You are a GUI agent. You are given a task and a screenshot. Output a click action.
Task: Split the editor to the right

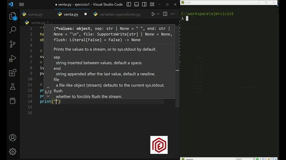click(165, 14)
